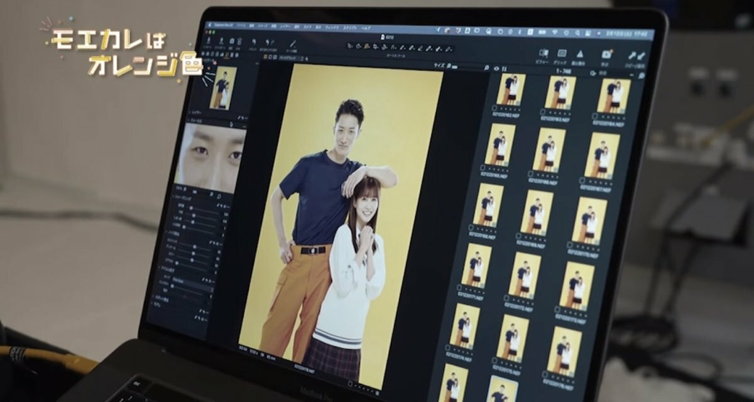Click the Auto-adjust wand icon

[x=292, y=44]
